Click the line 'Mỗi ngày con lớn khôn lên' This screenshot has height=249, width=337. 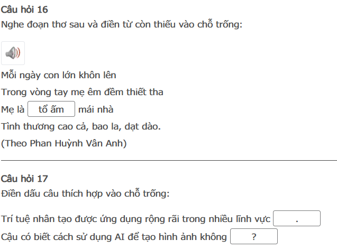pos(58,75)
